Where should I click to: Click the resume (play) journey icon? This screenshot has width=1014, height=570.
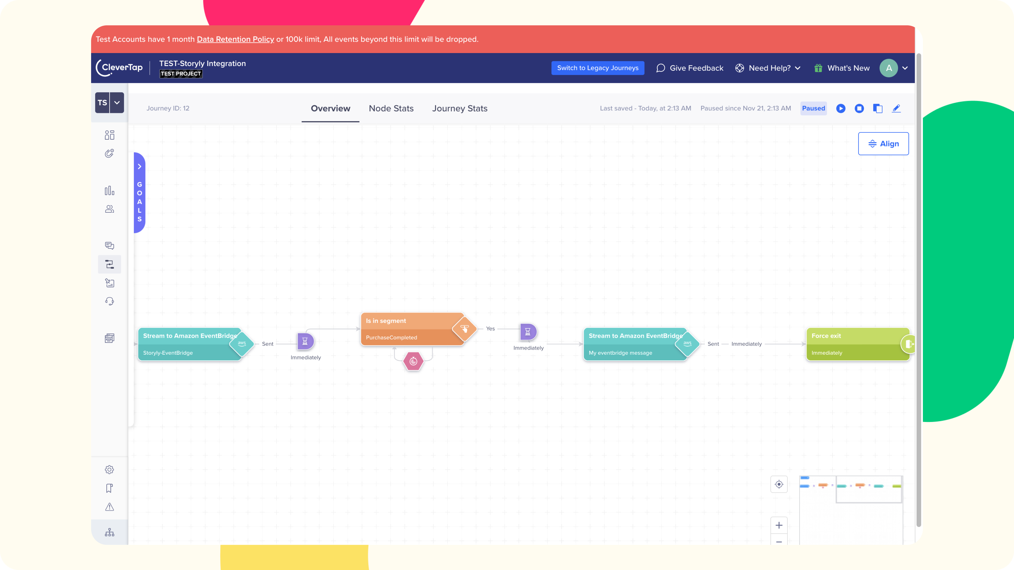[841, 108]
